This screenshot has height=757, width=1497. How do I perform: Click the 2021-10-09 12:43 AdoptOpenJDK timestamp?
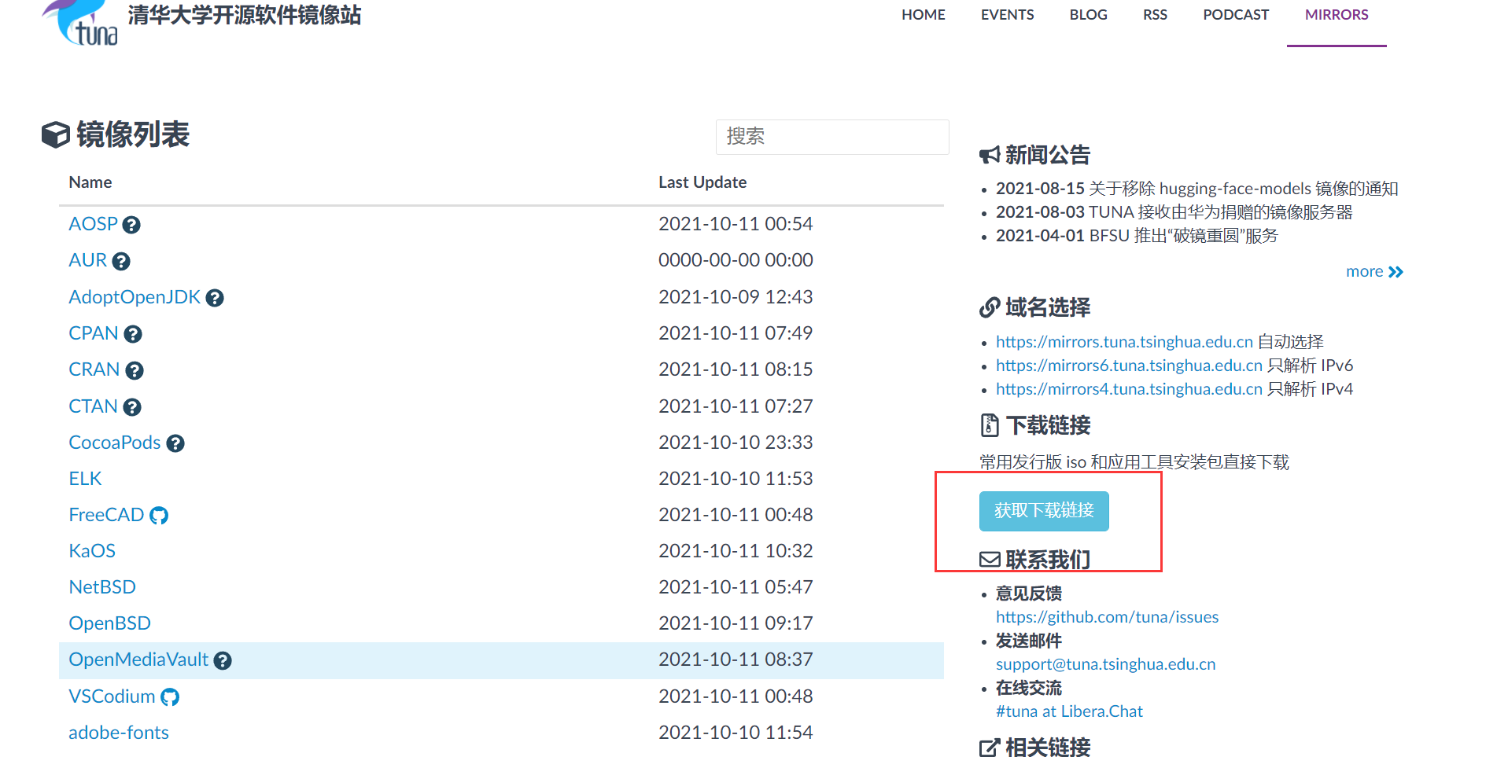[736, 297]
